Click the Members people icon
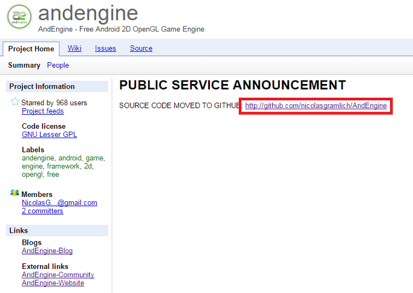Screen dimensions: 413x293 click(15, 193)
